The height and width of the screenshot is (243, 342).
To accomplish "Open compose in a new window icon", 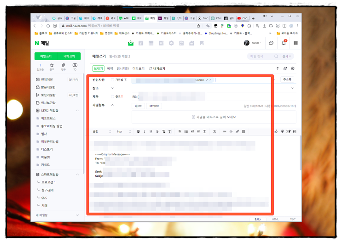I will pyautogui.click(x=285, y=68).
